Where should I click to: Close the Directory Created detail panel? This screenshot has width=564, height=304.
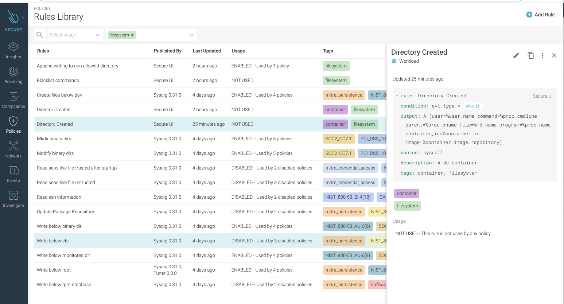coord(554,55)
